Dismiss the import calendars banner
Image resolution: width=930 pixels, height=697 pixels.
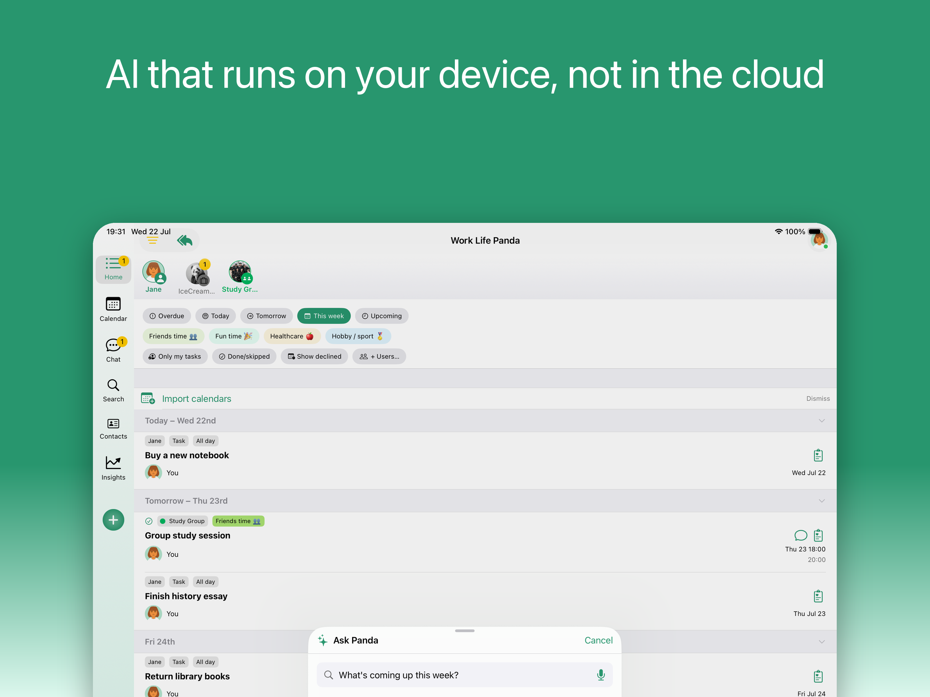[x=818, y=398]
